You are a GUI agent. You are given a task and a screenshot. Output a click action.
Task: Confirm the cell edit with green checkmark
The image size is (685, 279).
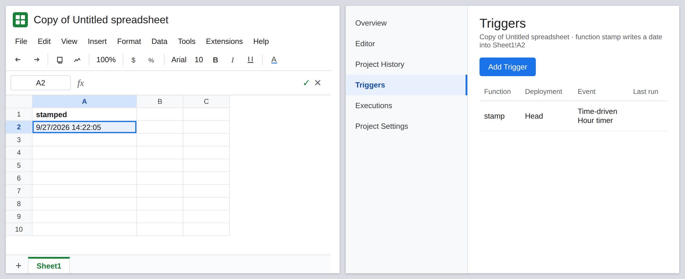coord(306,83)
